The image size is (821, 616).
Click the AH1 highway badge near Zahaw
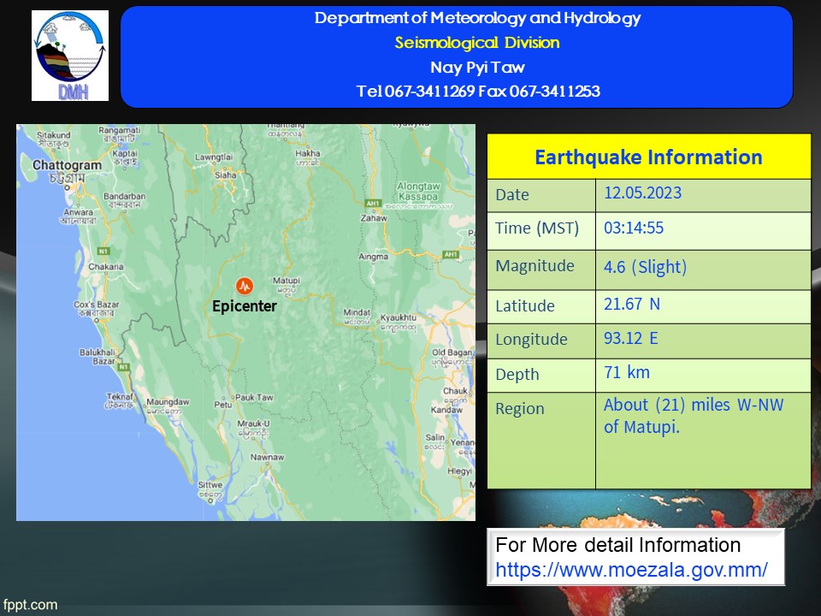click(373, 204)
